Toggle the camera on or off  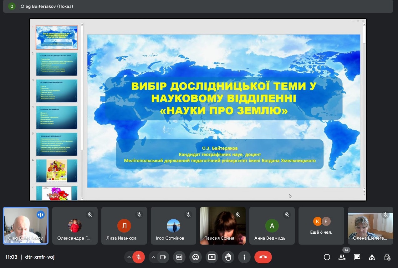pyautogui.click(x=163, y=257)
